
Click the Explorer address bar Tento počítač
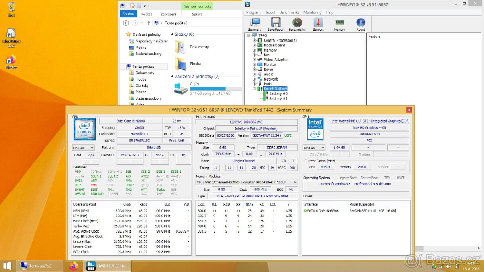point(175,23)
